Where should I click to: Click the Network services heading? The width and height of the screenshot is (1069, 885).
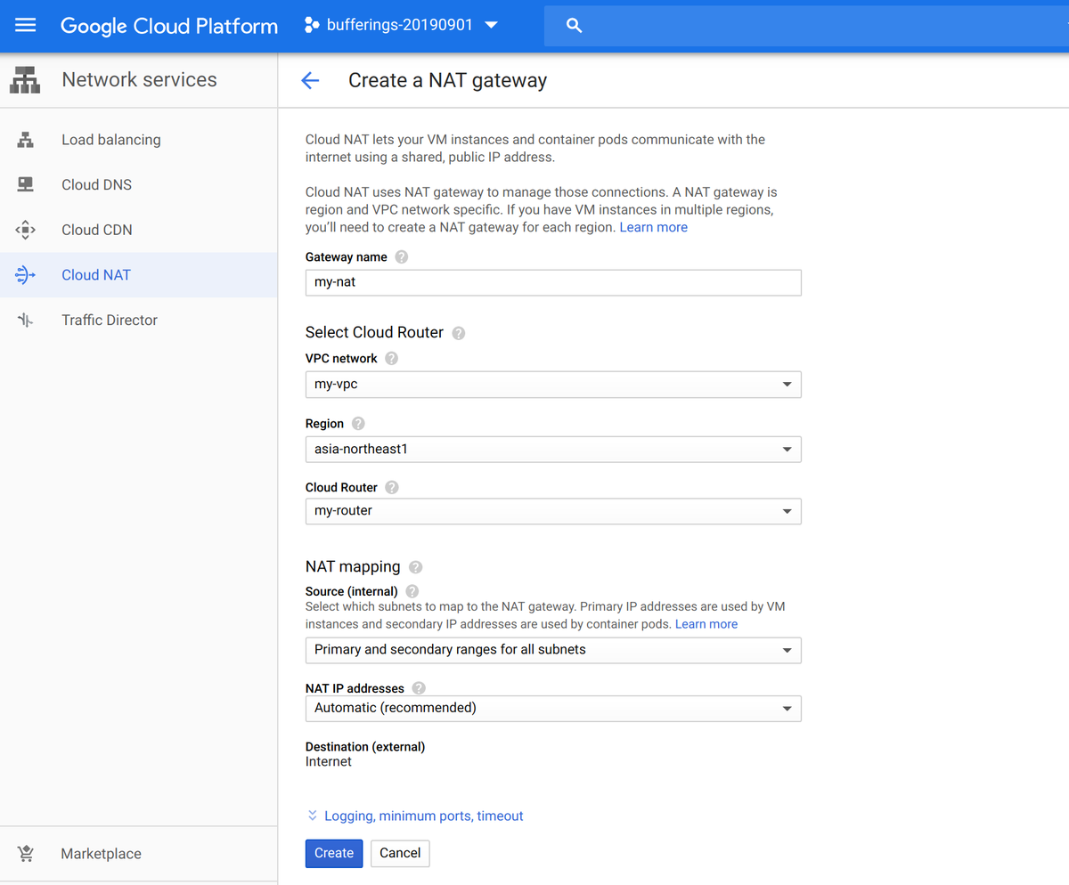(x=139, y=80)
